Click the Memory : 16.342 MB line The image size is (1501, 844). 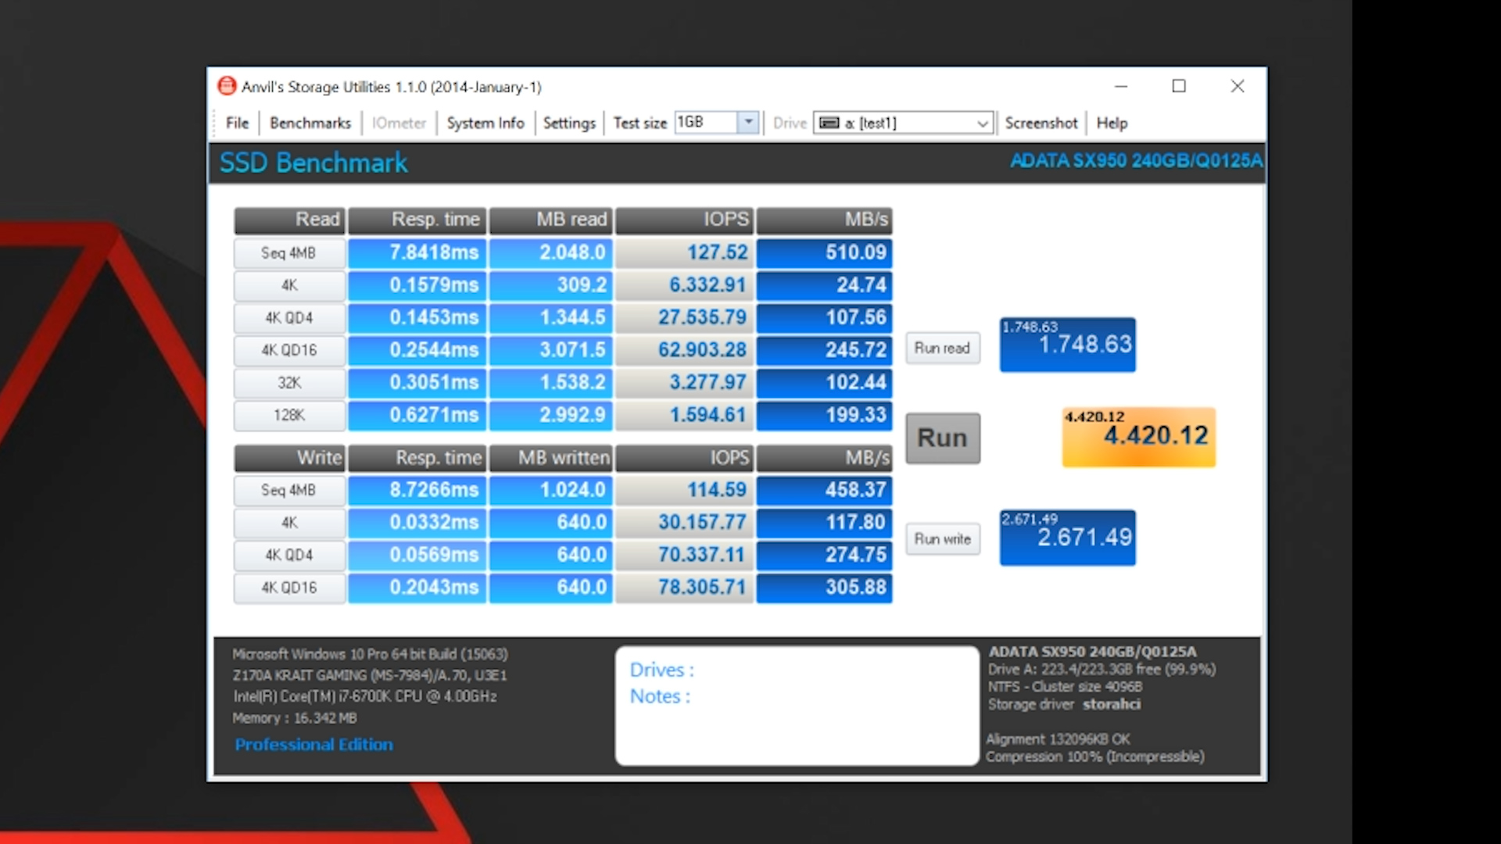295,717
